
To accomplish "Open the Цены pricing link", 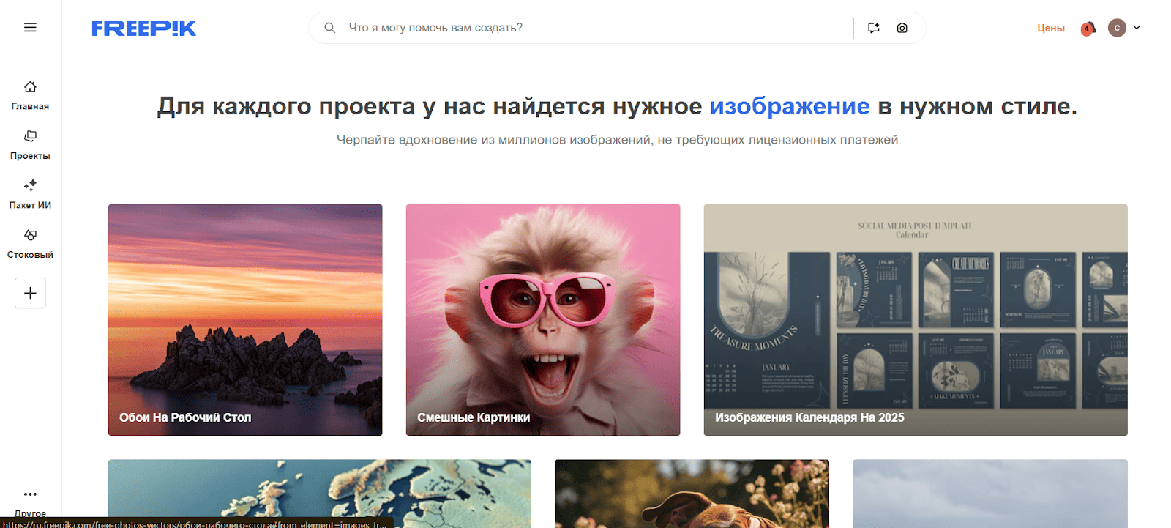I will coord(1051,28).
